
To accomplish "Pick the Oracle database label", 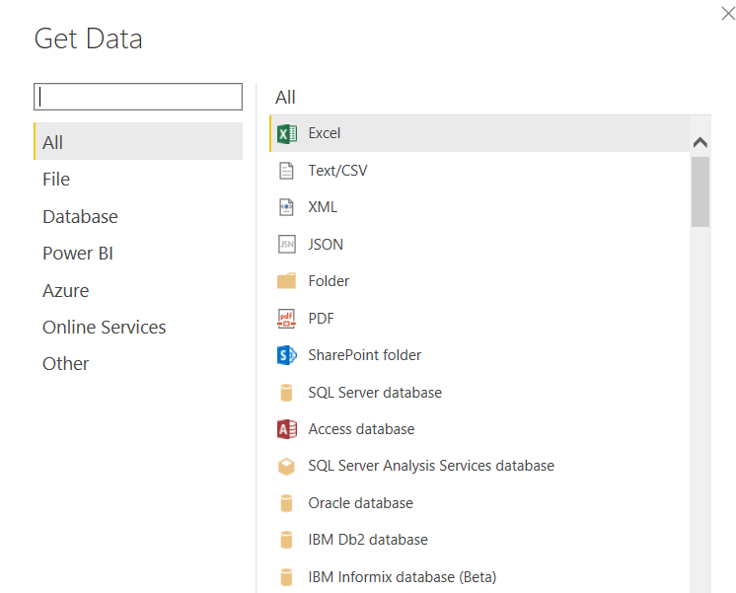I will point(360,503).
